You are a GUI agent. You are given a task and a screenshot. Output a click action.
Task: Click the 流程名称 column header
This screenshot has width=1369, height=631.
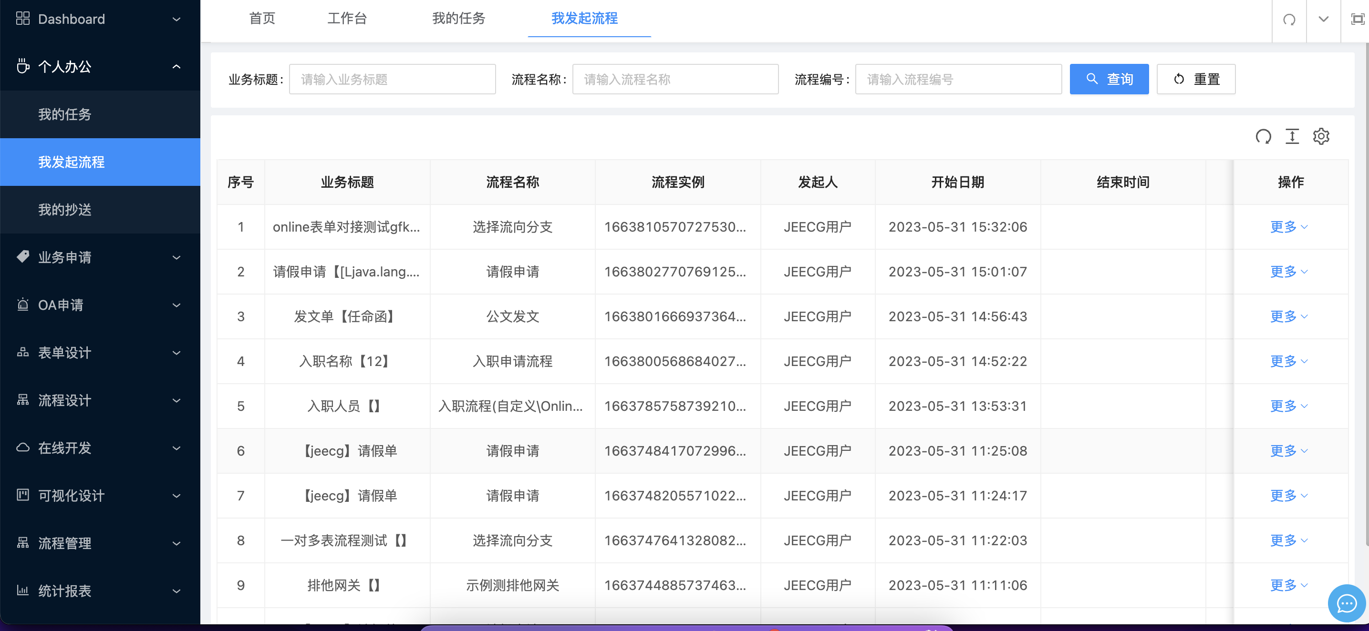(x=512, y=182)
